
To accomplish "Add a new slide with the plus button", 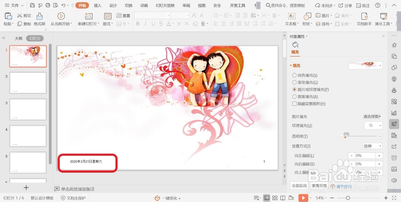I will [x=26, y=188].
